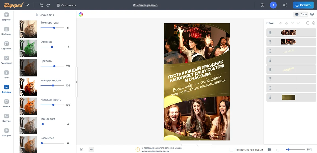
Task: Click the Яркость slider track
Action: [x=52, y=66]
